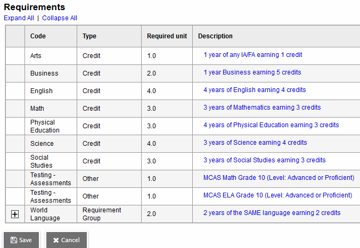
Task: Open the Mathematics 3 credits description link
Action: 262,108
